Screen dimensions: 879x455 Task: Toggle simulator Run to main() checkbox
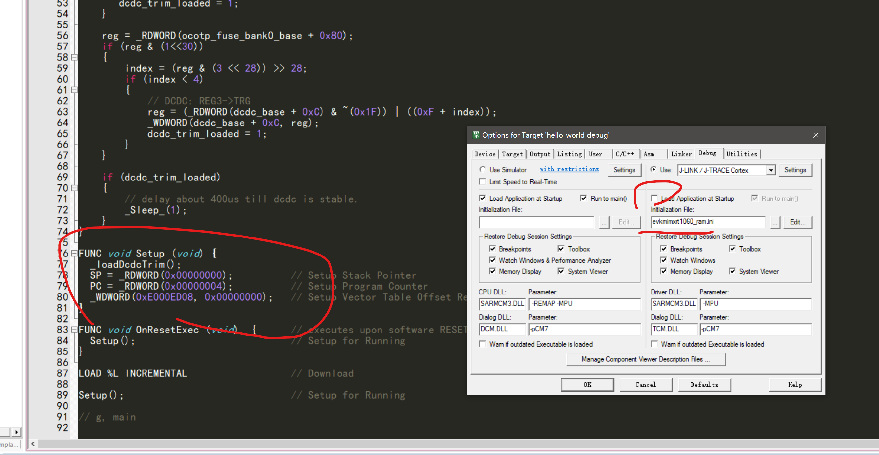pyautogui.click(x=583, y=199)
